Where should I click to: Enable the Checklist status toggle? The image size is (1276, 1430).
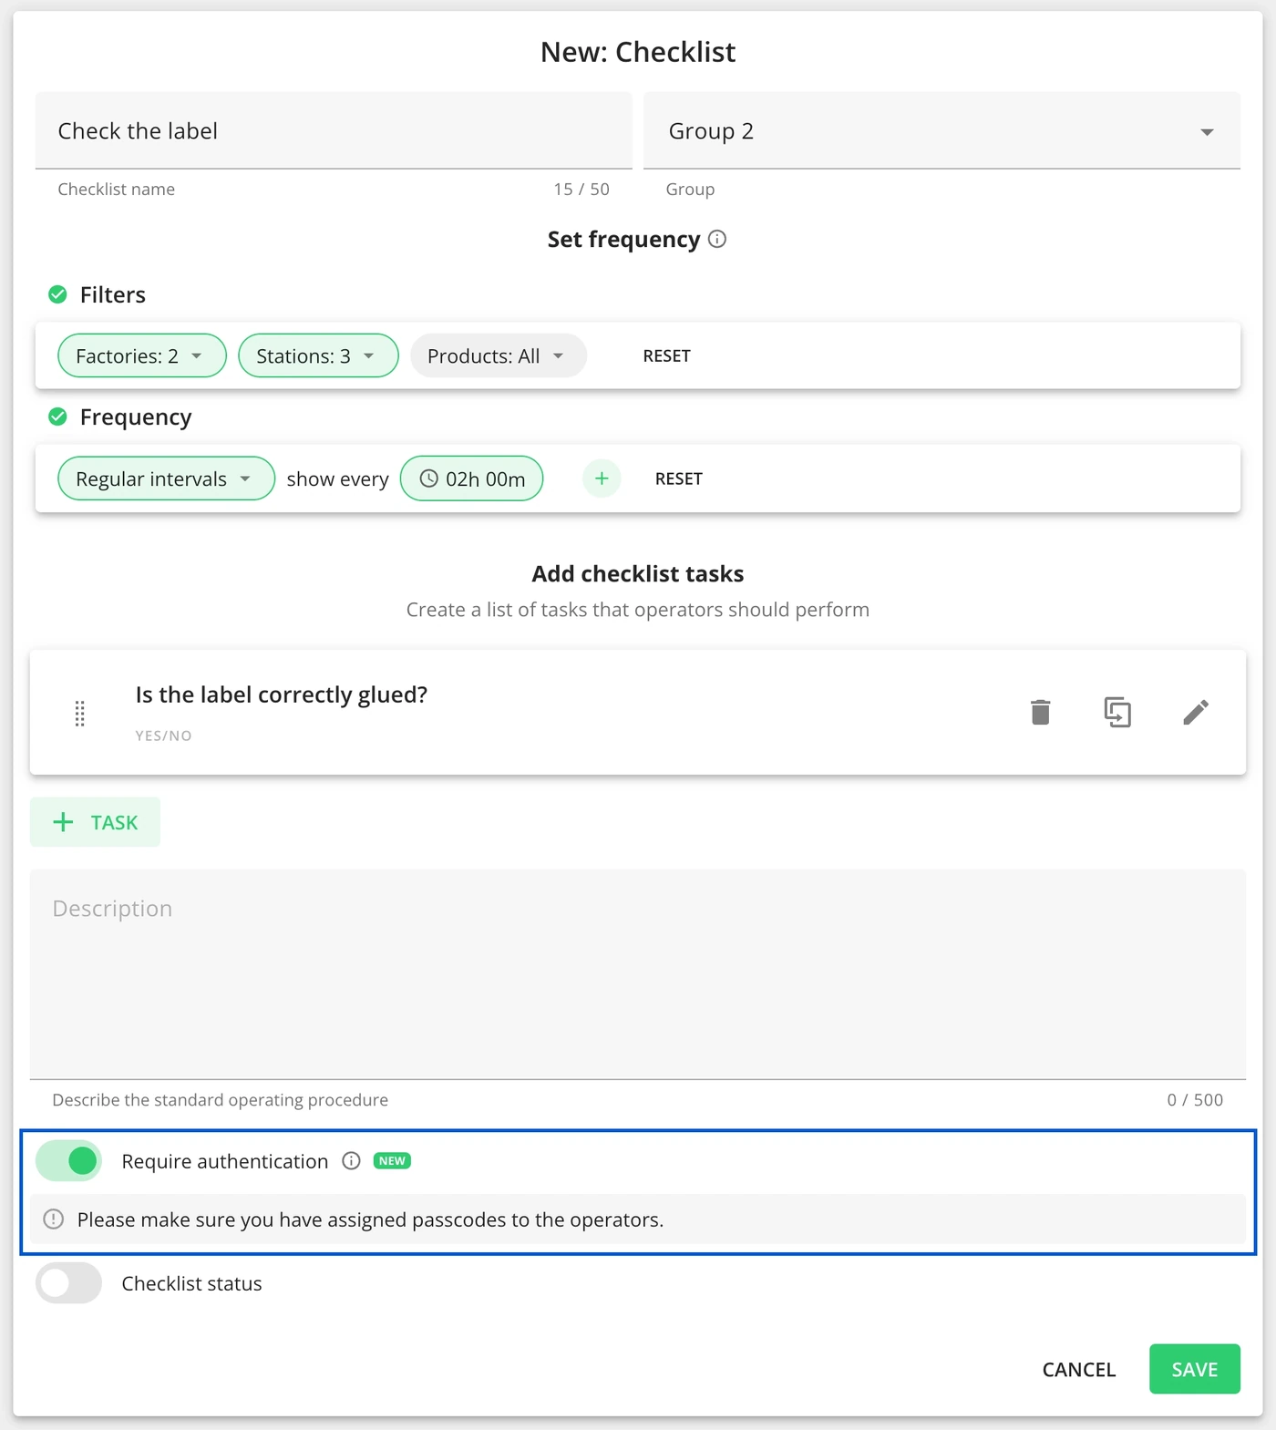[x=68, y=1283]
